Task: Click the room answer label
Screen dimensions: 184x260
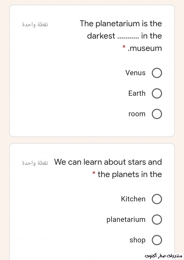Action: click(137, 114)
